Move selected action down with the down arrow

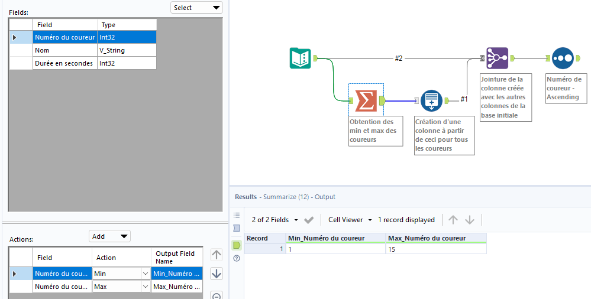pos(217,274)
